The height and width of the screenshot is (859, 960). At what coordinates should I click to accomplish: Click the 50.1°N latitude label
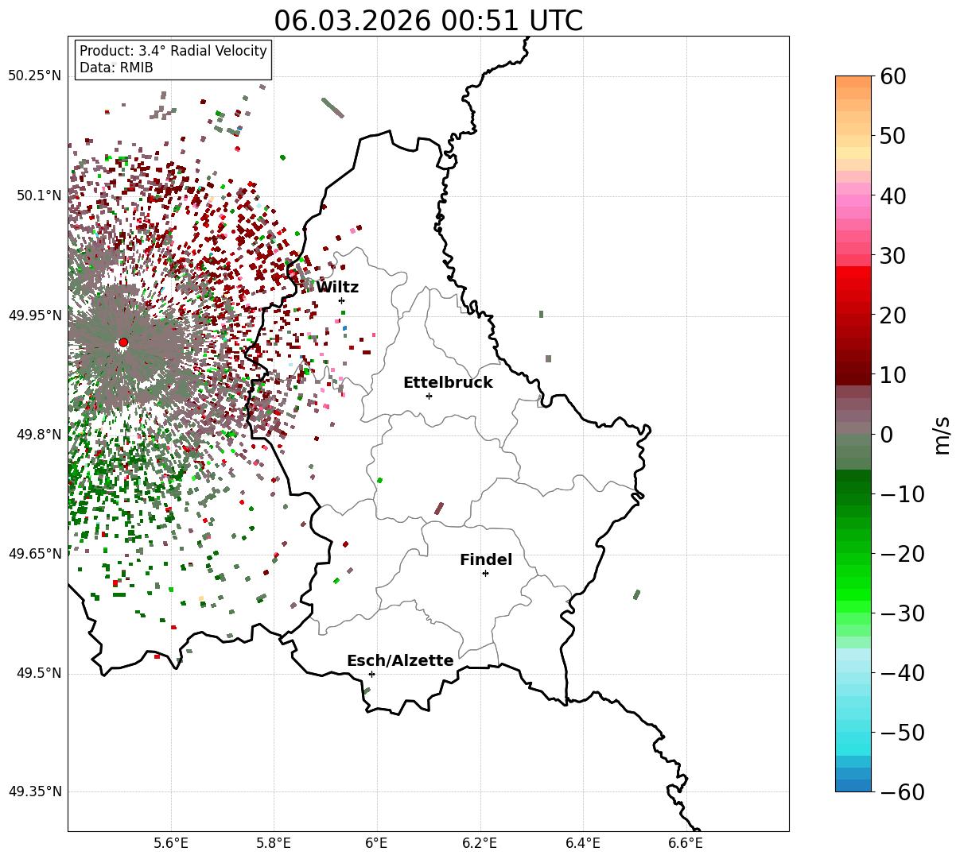click(38, 195)
